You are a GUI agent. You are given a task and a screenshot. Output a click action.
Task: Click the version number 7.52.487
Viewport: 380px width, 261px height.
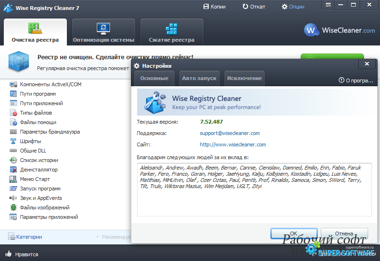click(x=211, y=122)
